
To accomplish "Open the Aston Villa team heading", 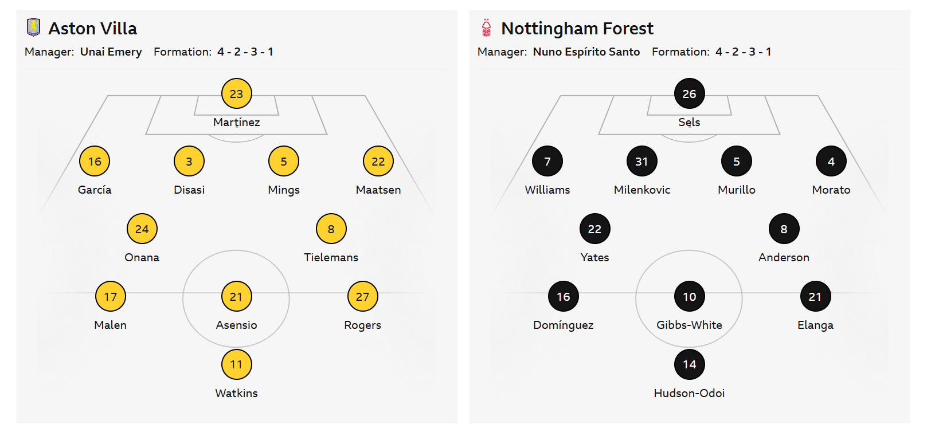I will (x=92, y=28).
